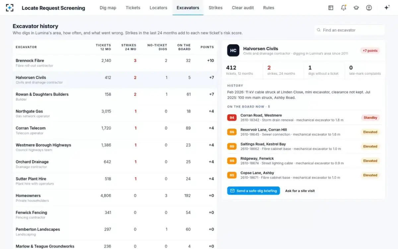Click the Elevated status on Reservoir Lane
Screen dimensions: 398x249
click(370, 132)
